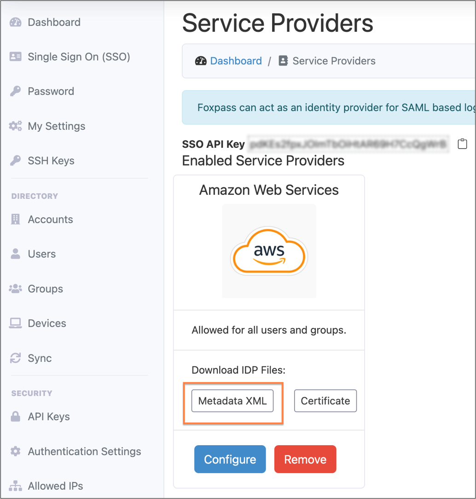Click the SECURITY section header

32,393
